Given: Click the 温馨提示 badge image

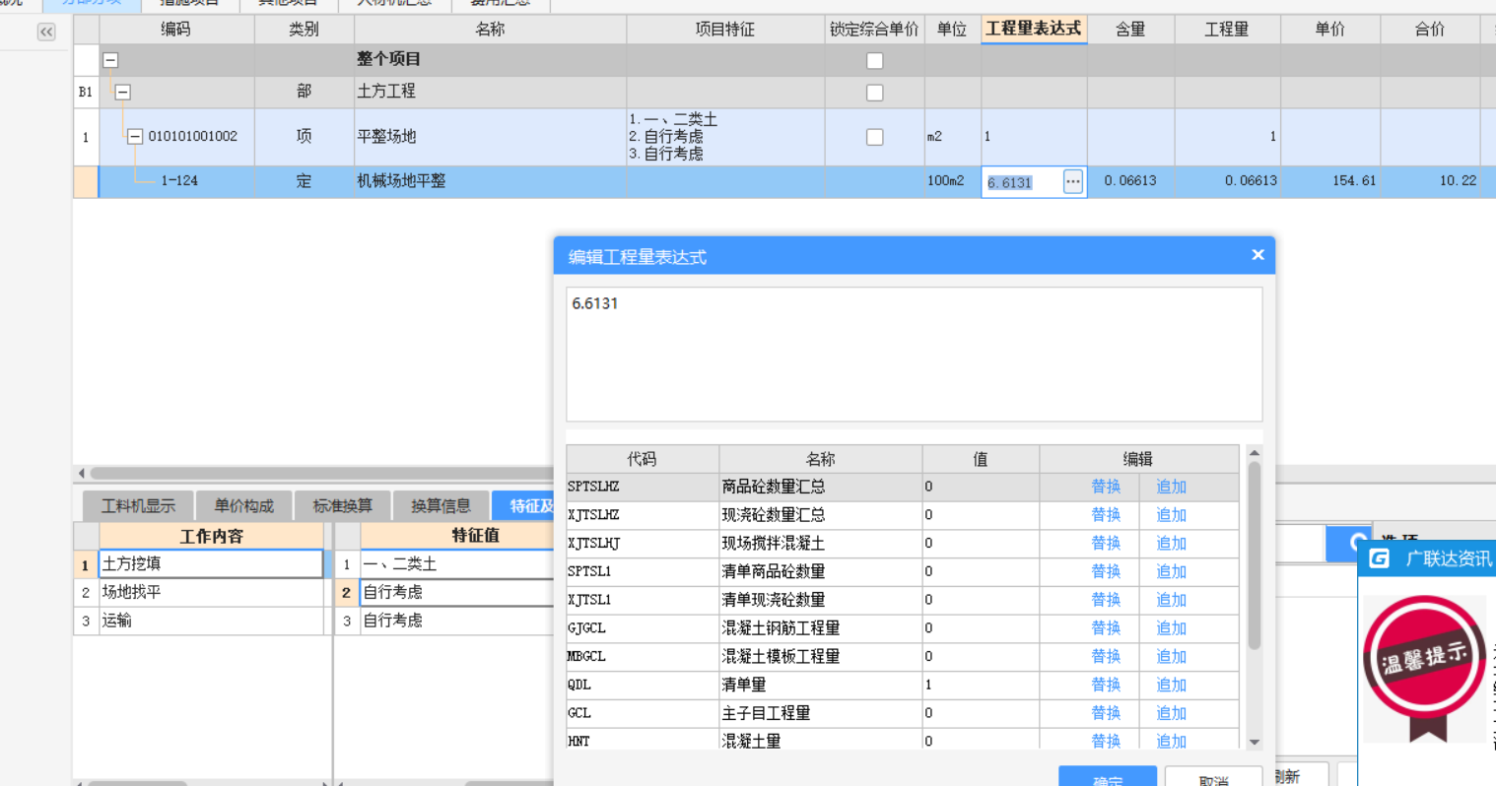Looking at the screenshot, I should point(1423,668).
